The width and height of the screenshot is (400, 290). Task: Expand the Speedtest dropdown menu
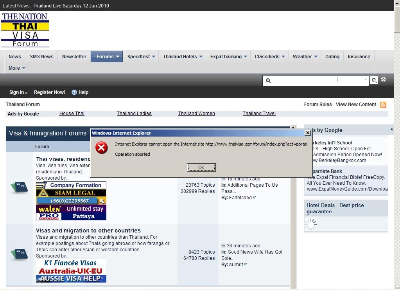[154, 57]
